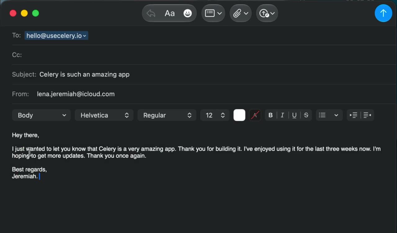Image resolution: width=397 pixels, height=233 pixels.
Task: Pick a text color from the white swatch
Action: coord(239,115)
